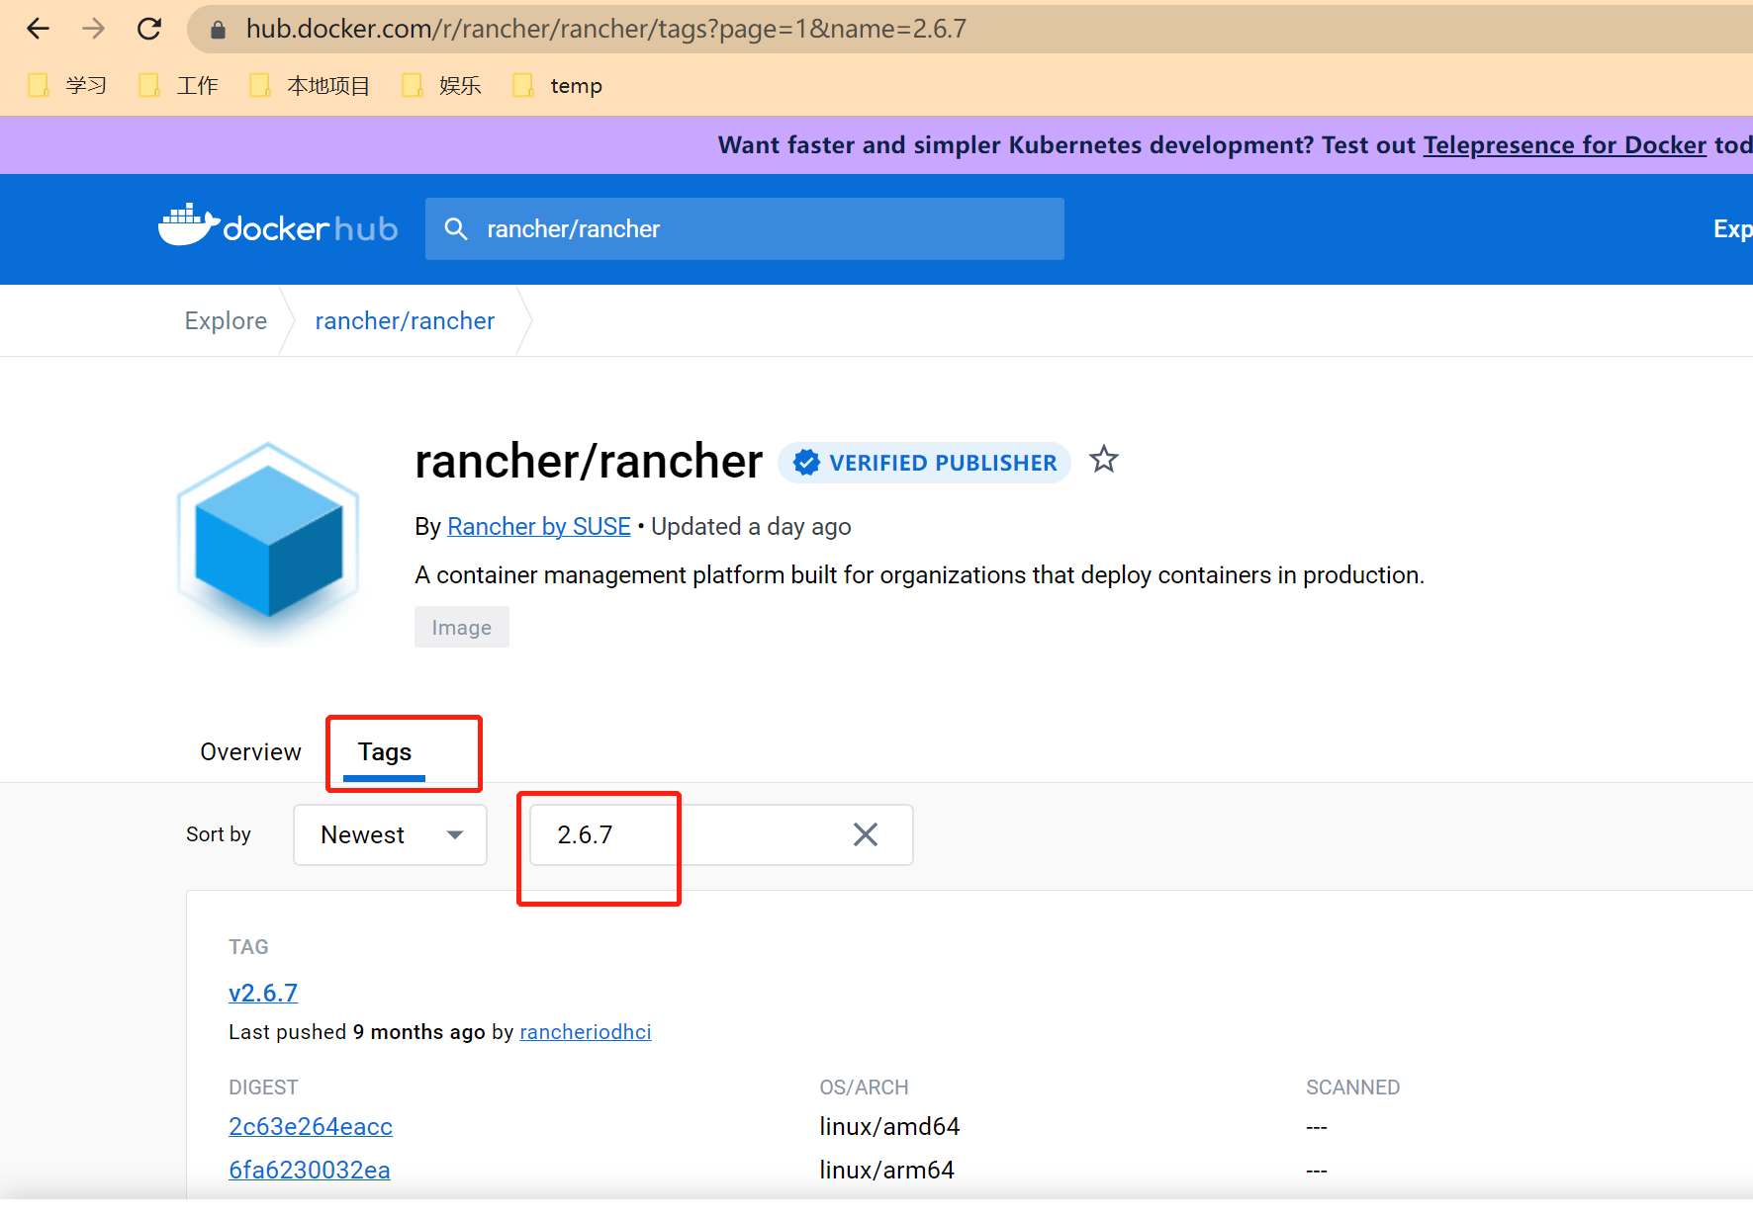The width and height of the screenshot is (1753, 1219).
Task: Click the Explore item in header
Action: [1733, 229]
